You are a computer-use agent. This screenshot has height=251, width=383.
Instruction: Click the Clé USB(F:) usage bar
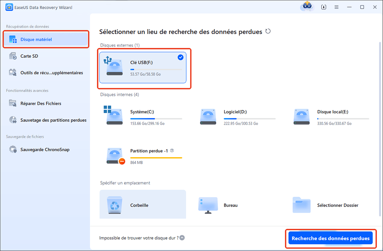(x=156, y=69)
